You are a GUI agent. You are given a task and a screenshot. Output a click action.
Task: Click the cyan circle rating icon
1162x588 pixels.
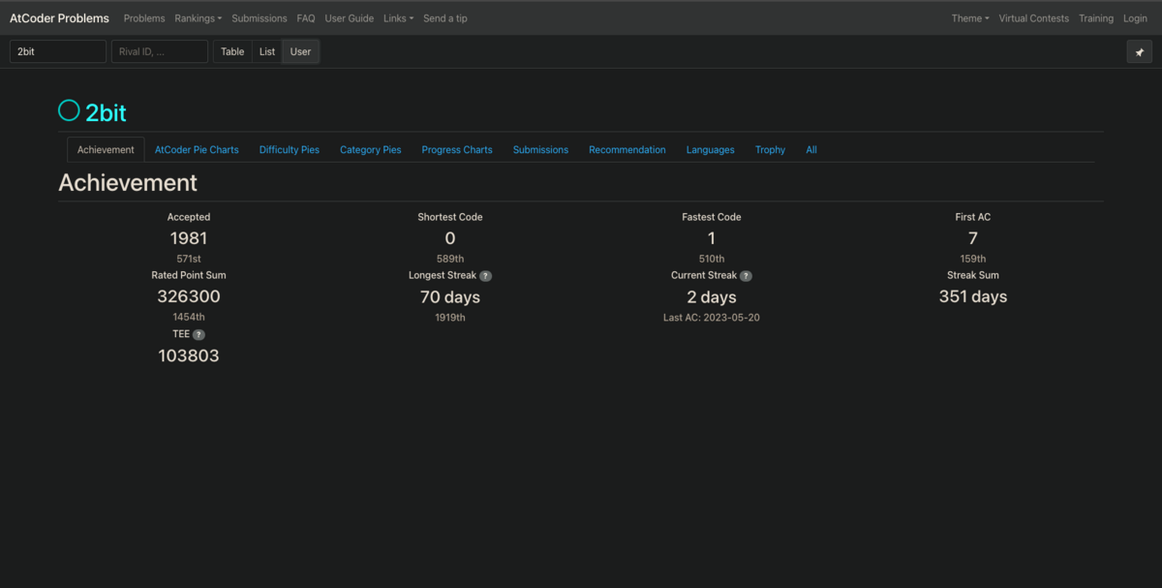pyautogui.click(x=69, y=110)
